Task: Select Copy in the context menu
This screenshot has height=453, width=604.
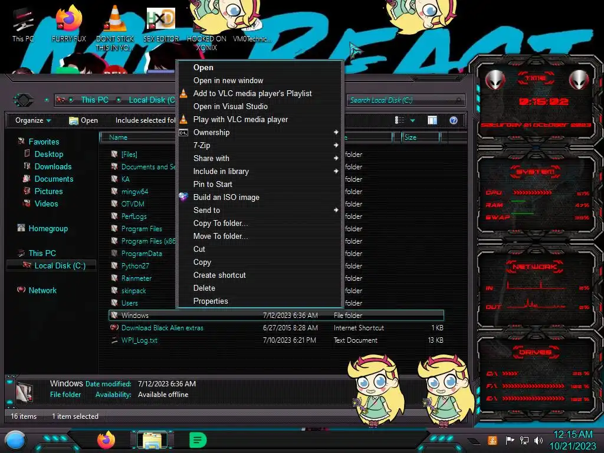Action: point(260,262)
